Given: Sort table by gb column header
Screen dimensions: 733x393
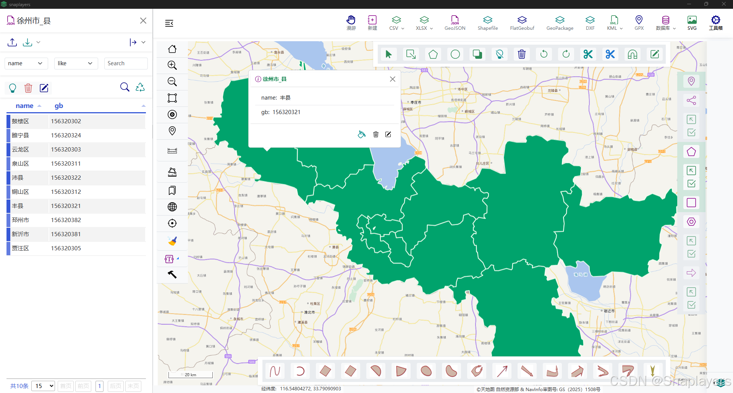Looking at the screenshot, I should coord(59,106).
